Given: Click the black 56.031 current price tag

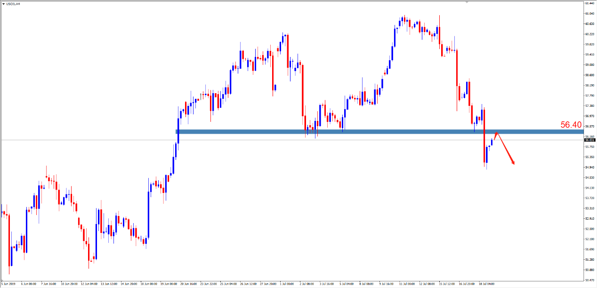Looking at the screenshot, I should tap(589, 140).
